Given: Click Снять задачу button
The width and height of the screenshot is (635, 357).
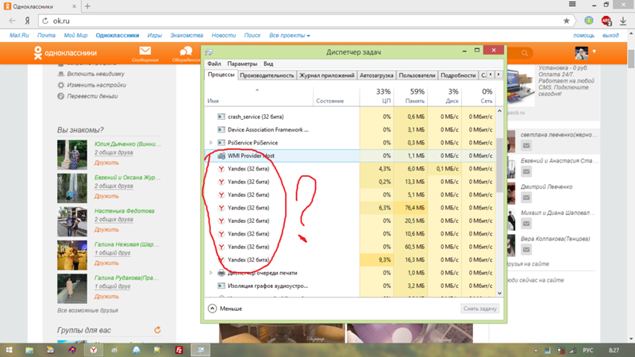Looking at the screenshot, I should [x=480, y=309].
